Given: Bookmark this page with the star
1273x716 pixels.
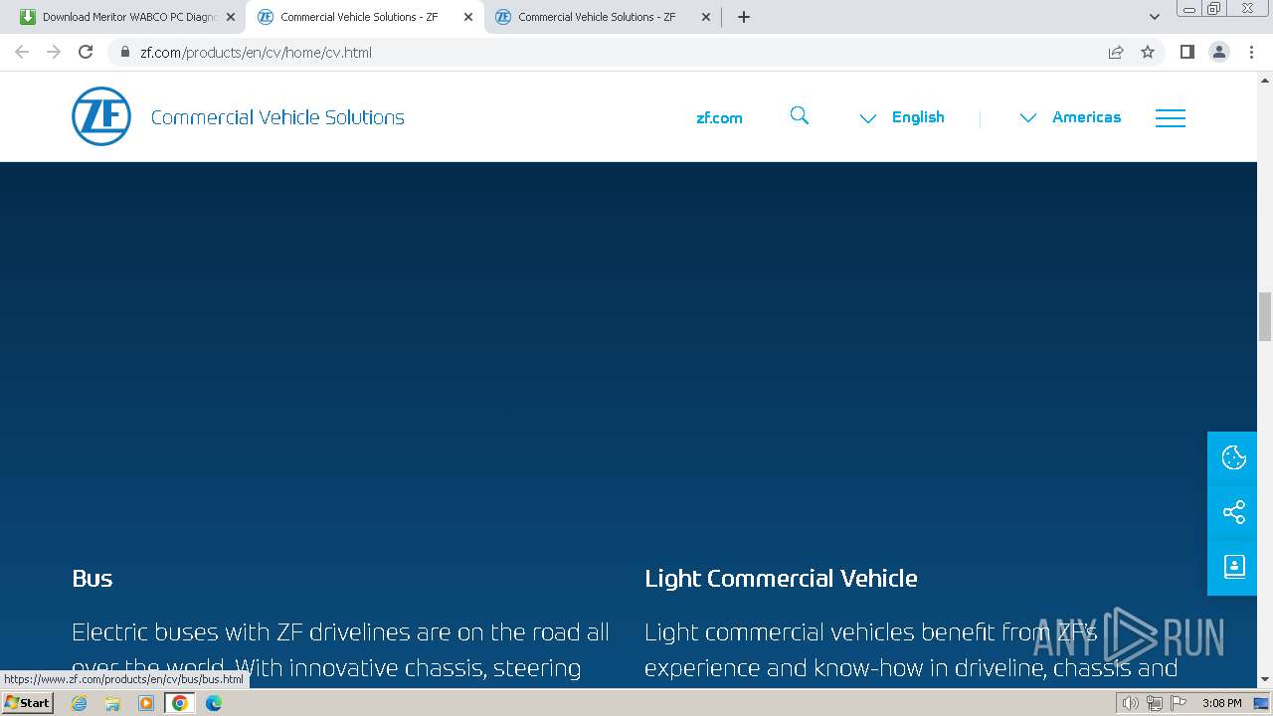Looking at the screenshot, I should pyautogui.click(x=1148, y=52).
